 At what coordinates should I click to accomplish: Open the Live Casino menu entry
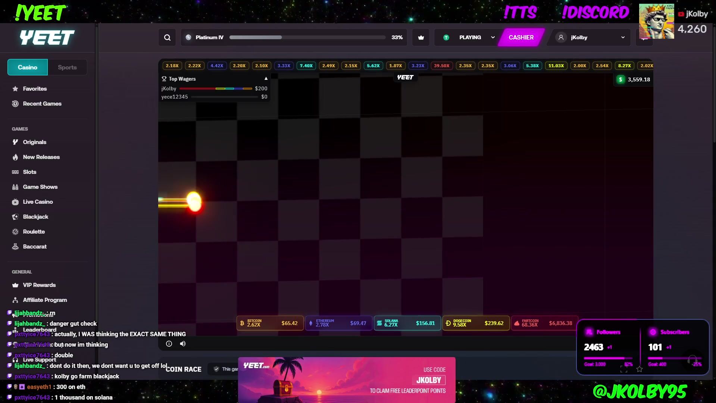(38, 202)
